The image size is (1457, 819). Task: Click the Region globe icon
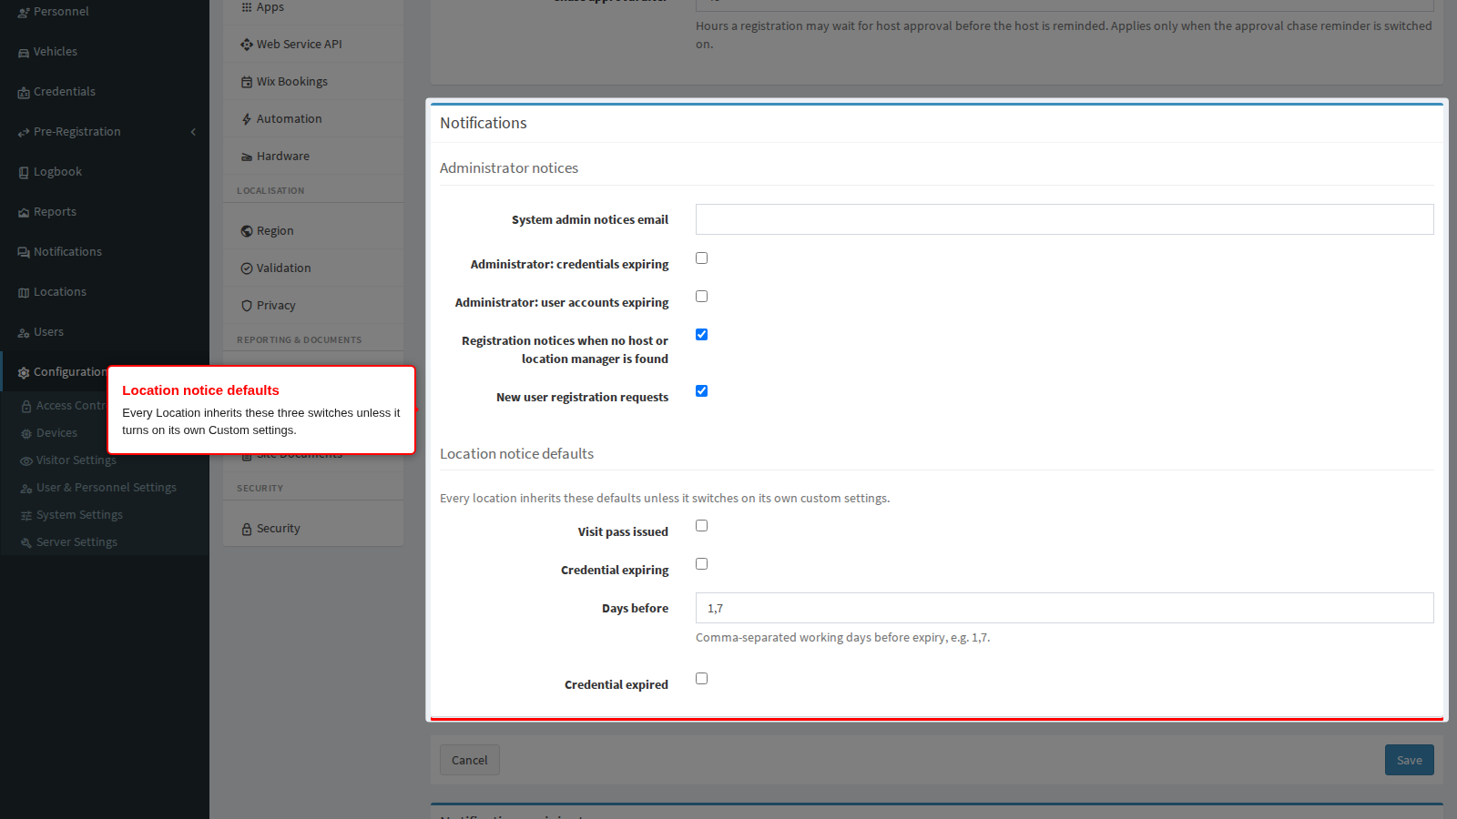(x=247, y=231)
